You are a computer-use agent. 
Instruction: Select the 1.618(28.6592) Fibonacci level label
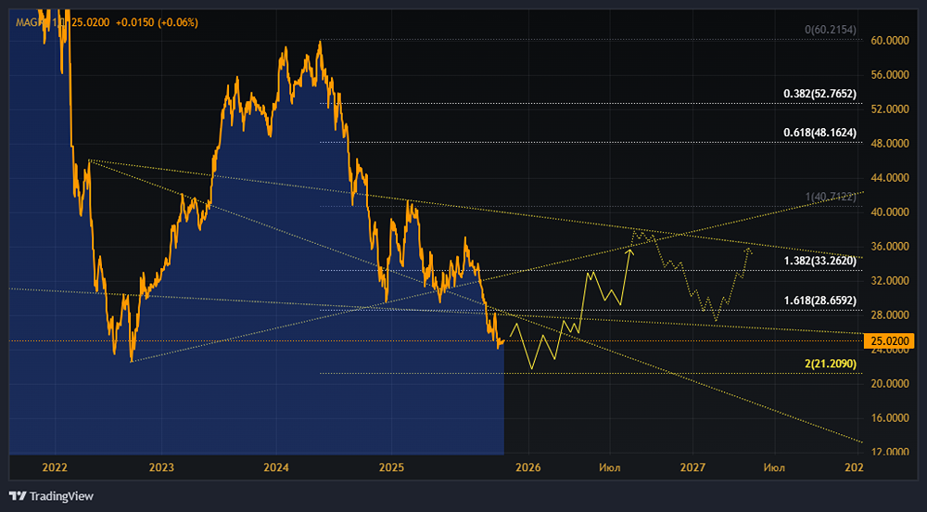point(819,301)
